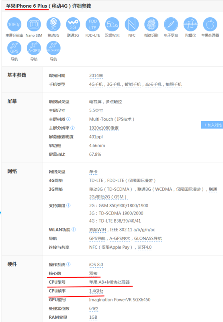Image resolution: width=223 pixels, height=322 pixels.
Task: Open the 双核 core count link
Action: (93, 274)
